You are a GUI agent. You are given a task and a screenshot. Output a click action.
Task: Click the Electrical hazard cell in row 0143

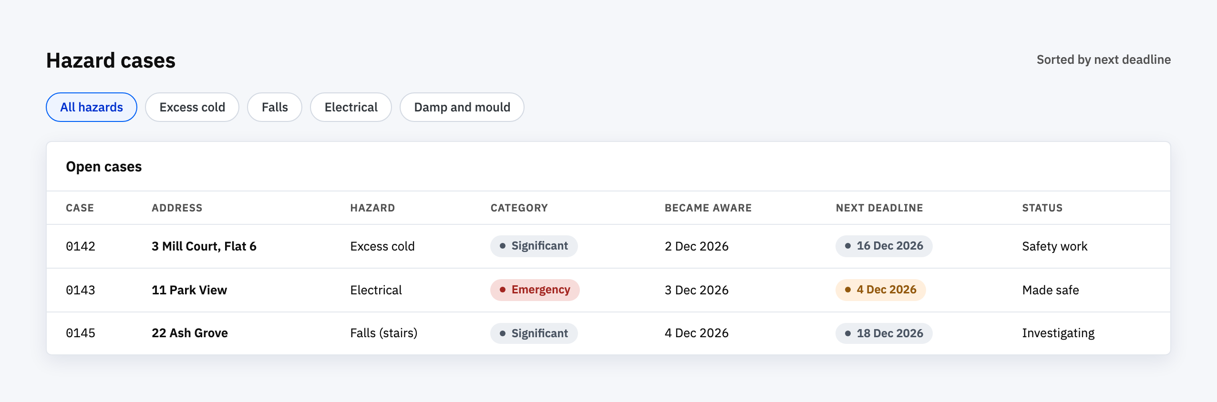point(376,290)
